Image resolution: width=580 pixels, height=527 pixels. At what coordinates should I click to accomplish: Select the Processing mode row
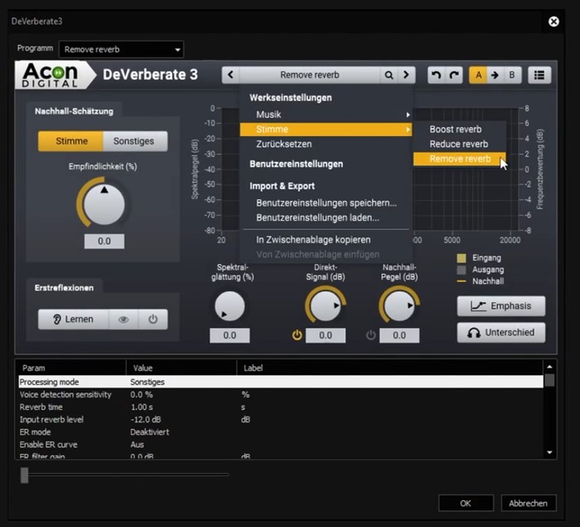[x=281, y=382]
